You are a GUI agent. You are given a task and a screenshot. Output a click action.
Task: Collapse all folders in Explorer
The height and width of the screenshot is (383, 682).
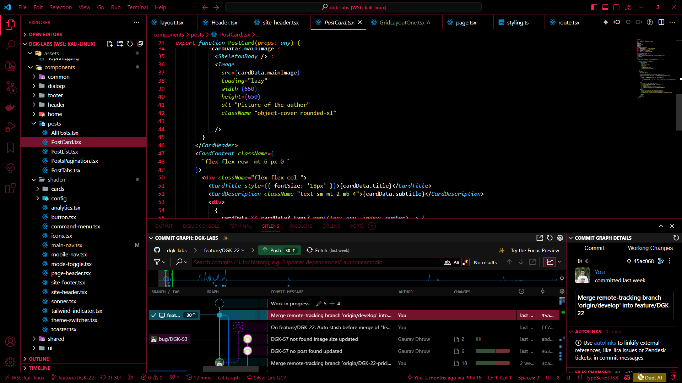pos(140,44)
